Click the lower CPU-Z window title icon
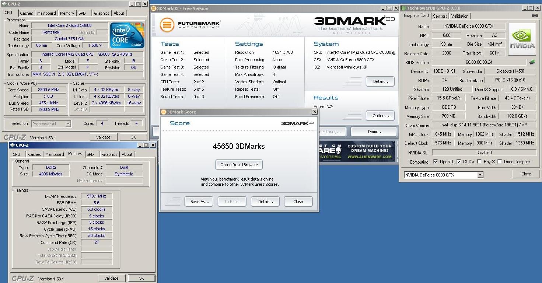Image resolution: width=542 pixels, height=283 pixels. coord(12,145)
